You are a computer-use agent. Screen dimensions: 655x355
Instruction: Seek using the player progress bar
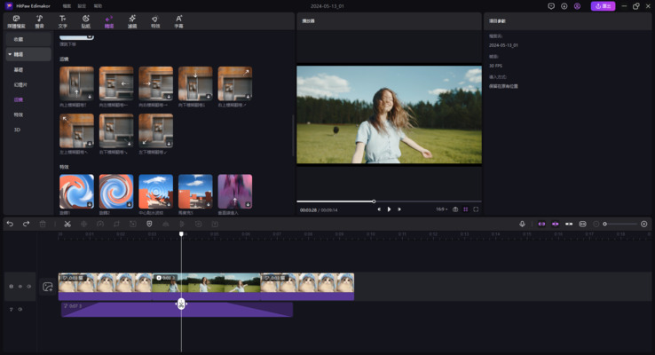coord(389,201)
